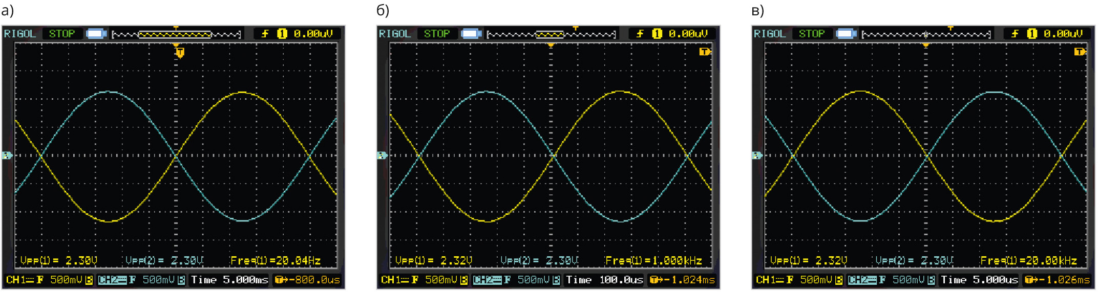Open the Time 5.000us timebase setting
This screenshot has width=1099, height=292.
click(x=979, y=280)
